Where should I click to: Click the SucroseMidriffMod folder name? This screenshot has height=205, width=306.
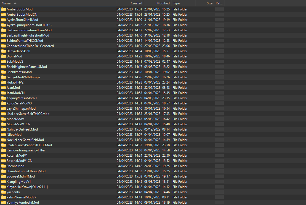tap(21, 176)
